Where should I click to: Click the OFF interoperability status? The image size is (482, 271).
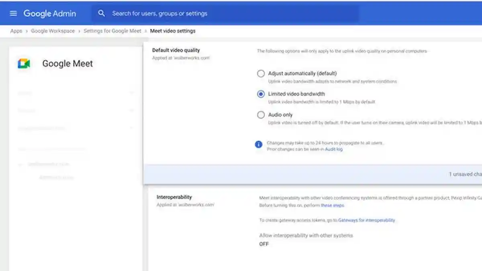pos(264,244)
